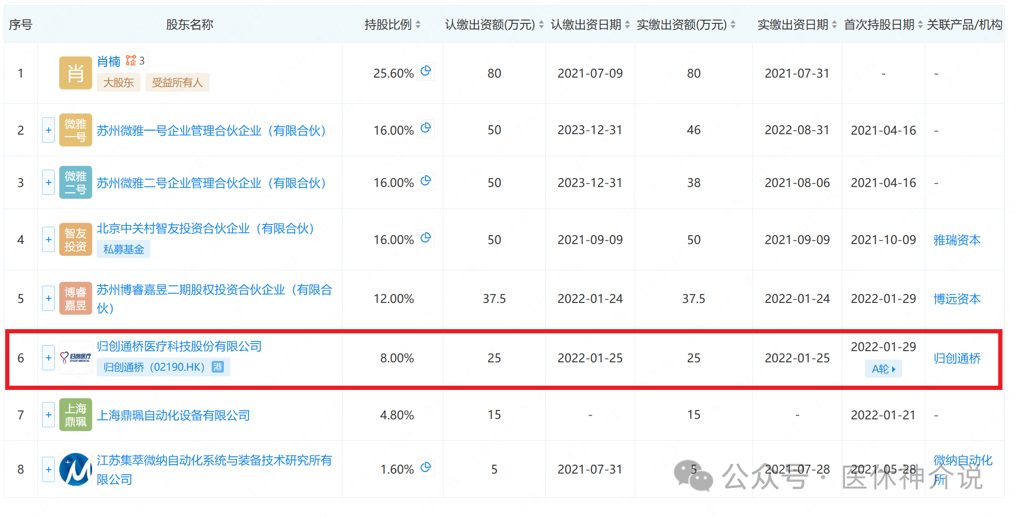Click the 智友投资 logo tile
The image size is (1016, 518).
point(75,239)
